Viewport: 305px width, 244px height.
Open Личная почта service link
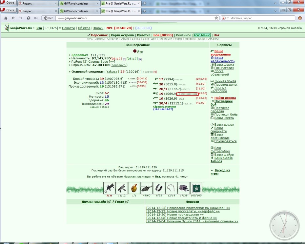pos(225,81)
